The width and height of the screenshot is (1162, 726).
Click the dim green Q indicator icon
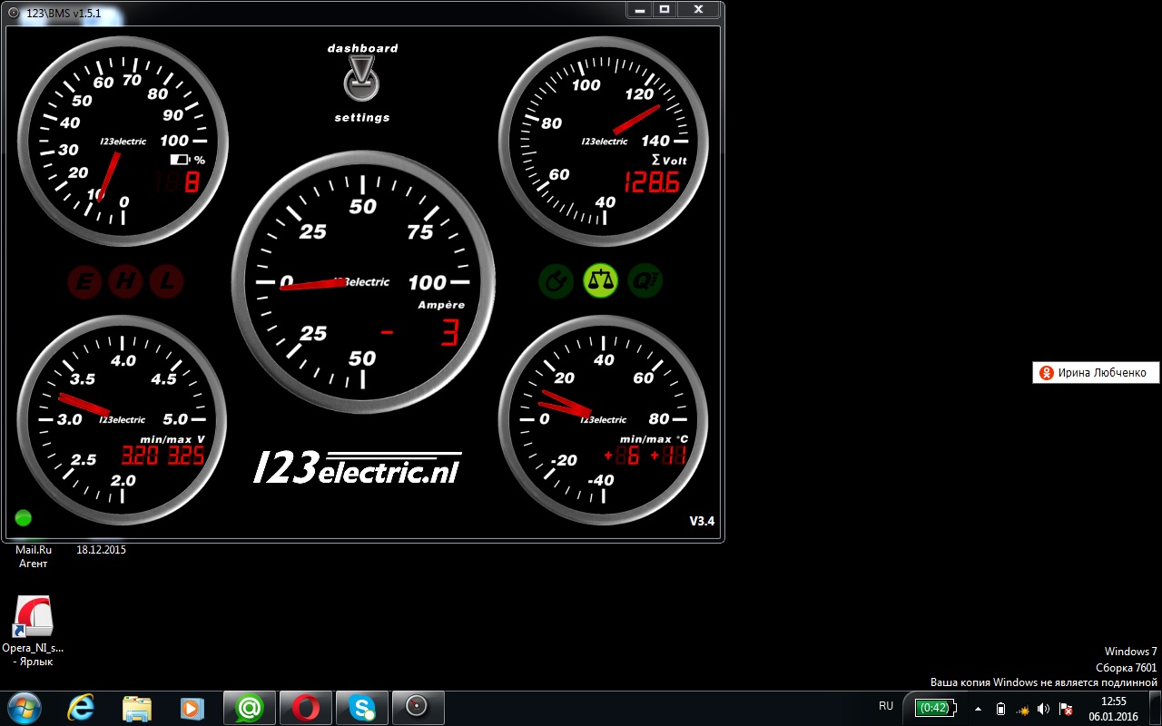click(x=645, y=281)
